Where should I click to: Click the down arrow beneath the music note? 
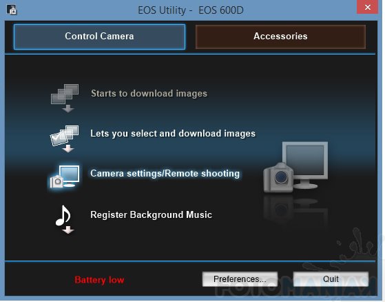coord(68,230)
